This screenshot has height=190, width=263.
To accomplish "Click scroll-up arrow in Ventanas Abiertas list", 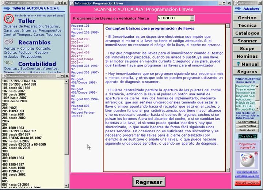I will pyautogui.click(x=257, y=86).
